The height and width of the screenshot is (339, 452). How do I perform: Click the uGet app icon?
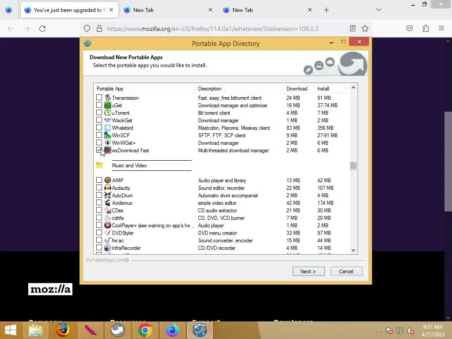[108, 105]
